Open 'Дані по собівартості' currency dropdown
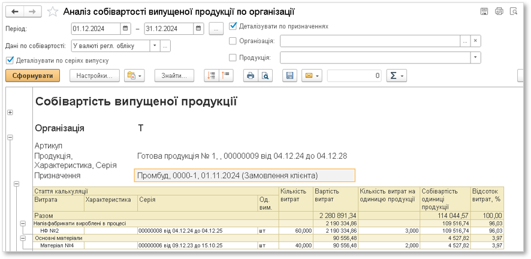 [x=155, y=46]
